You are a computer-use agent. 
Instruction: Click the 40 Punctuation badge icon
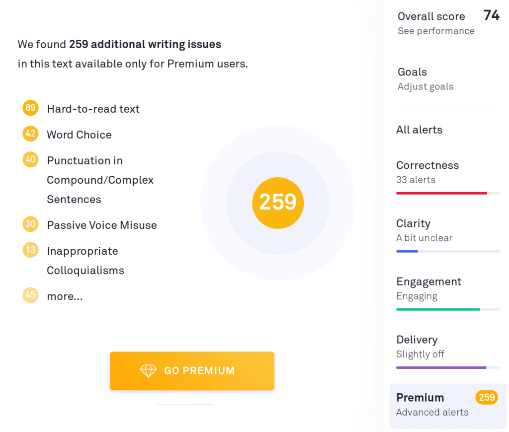coord(30,160)
